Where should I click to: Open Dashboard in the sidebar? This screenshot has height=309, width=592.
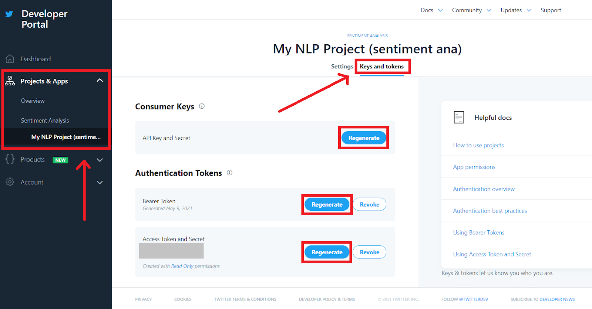pyautogui.click(x=36, y=59)
